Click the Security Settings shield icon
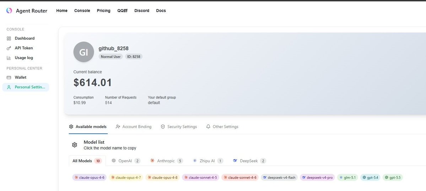The width and height of the screenshot is (426, 191). 163,127
